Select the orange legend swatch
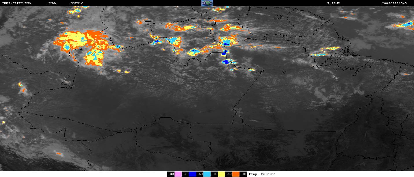This screenshot has height=177, width=414. pos(236,174)
